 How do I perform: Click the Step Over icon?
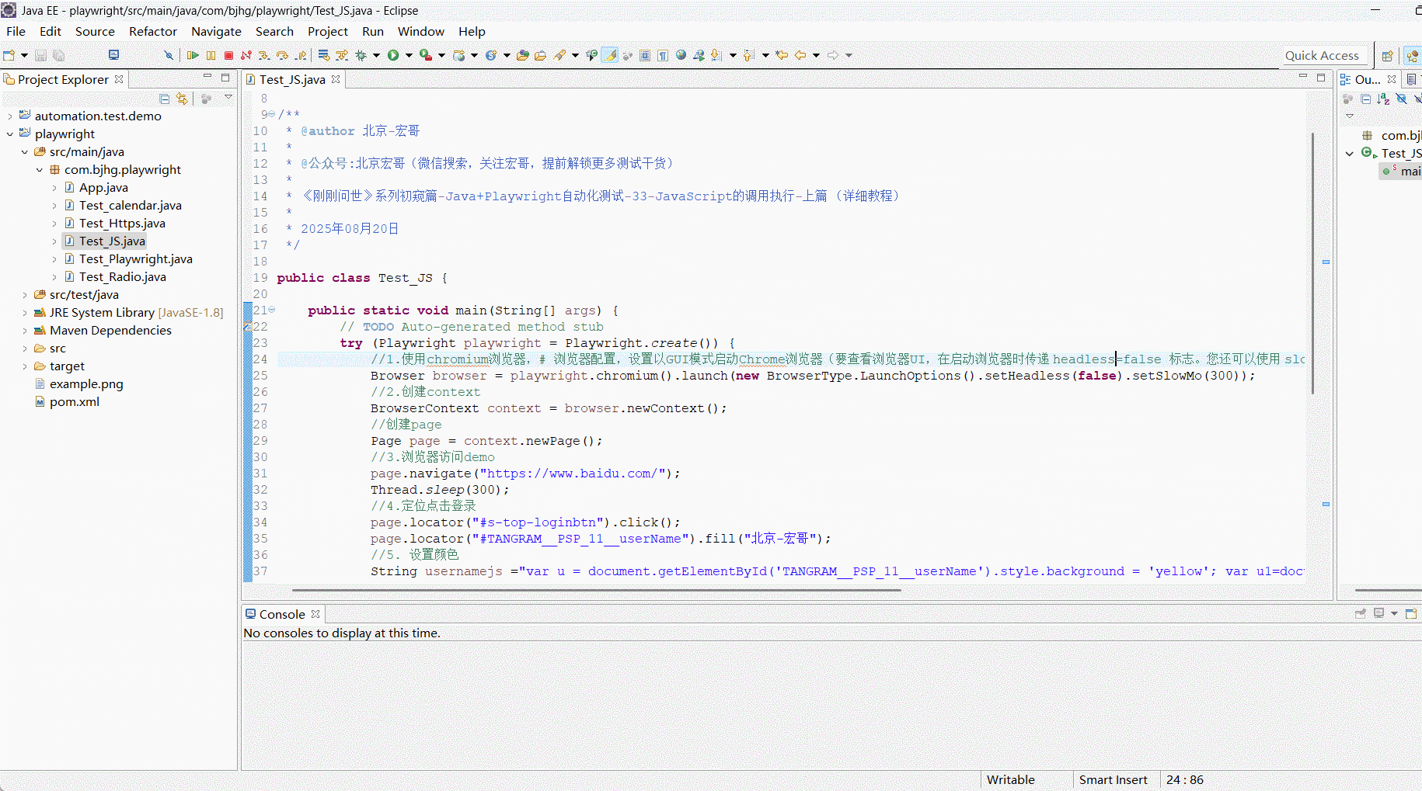[x=282, y=55]
